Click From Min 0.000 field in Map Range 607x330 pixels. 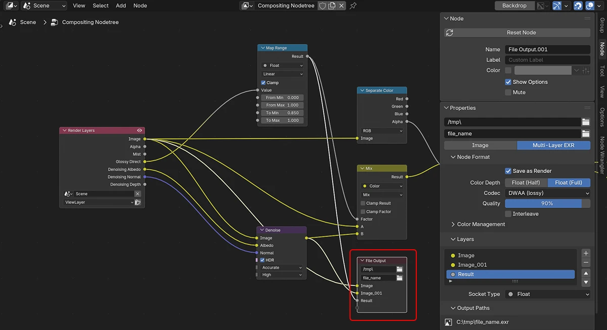(283, 98)
